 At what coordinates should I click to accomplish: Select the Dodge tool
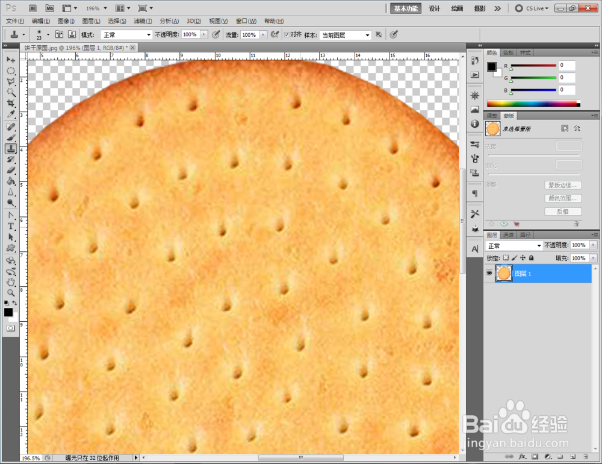[x=11, y=202]
